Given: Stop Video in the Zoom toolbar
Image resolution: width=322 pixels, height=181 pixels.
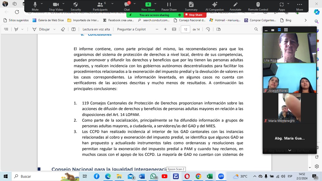Looking at the screenshot, I should [56, 6].
